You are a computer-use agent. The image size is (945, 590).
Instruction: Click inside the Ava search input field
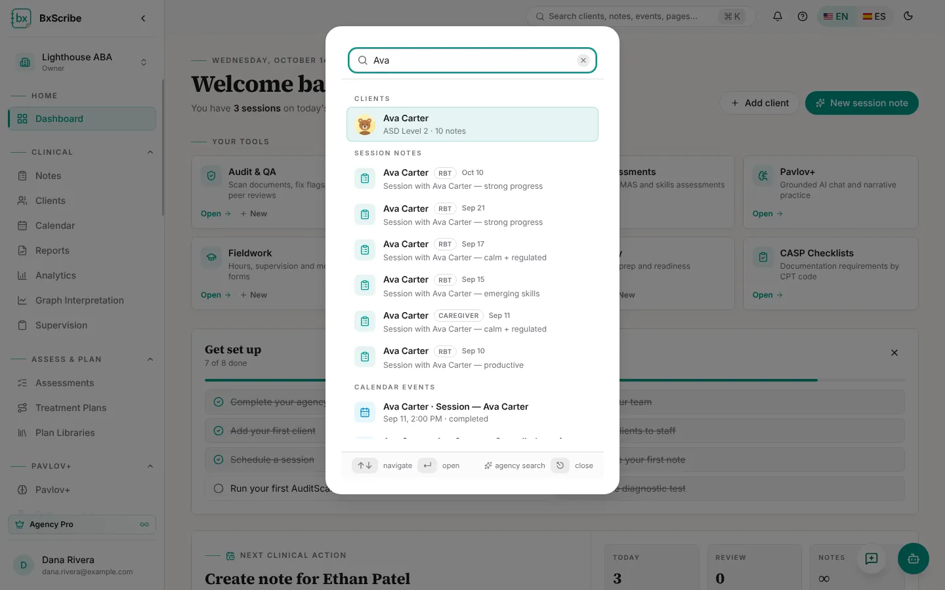point(472,60)
